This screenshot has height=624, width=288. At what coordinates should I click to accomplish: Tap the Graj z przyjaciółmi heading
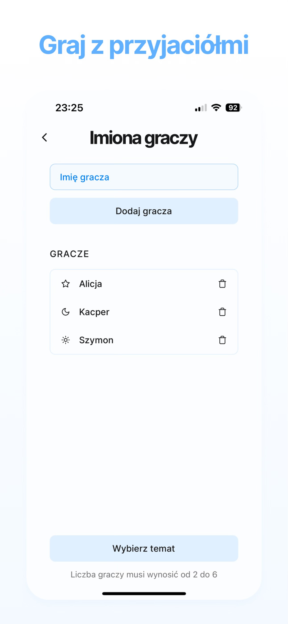click(x=144, y=45)
